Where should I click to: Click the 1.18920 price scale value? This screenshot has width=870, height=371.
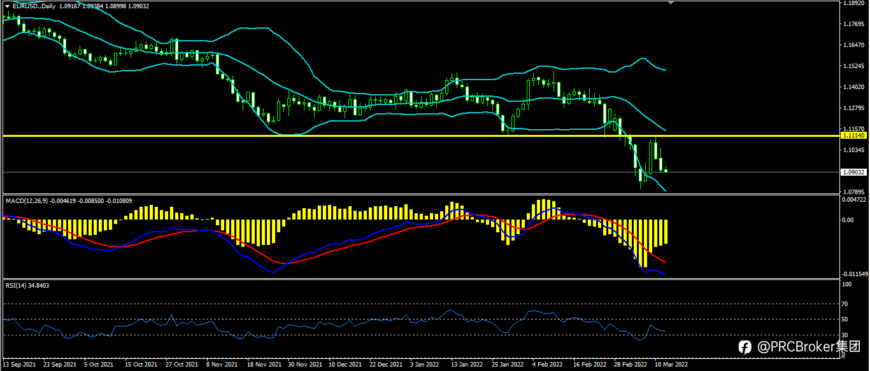coord(852,3)
